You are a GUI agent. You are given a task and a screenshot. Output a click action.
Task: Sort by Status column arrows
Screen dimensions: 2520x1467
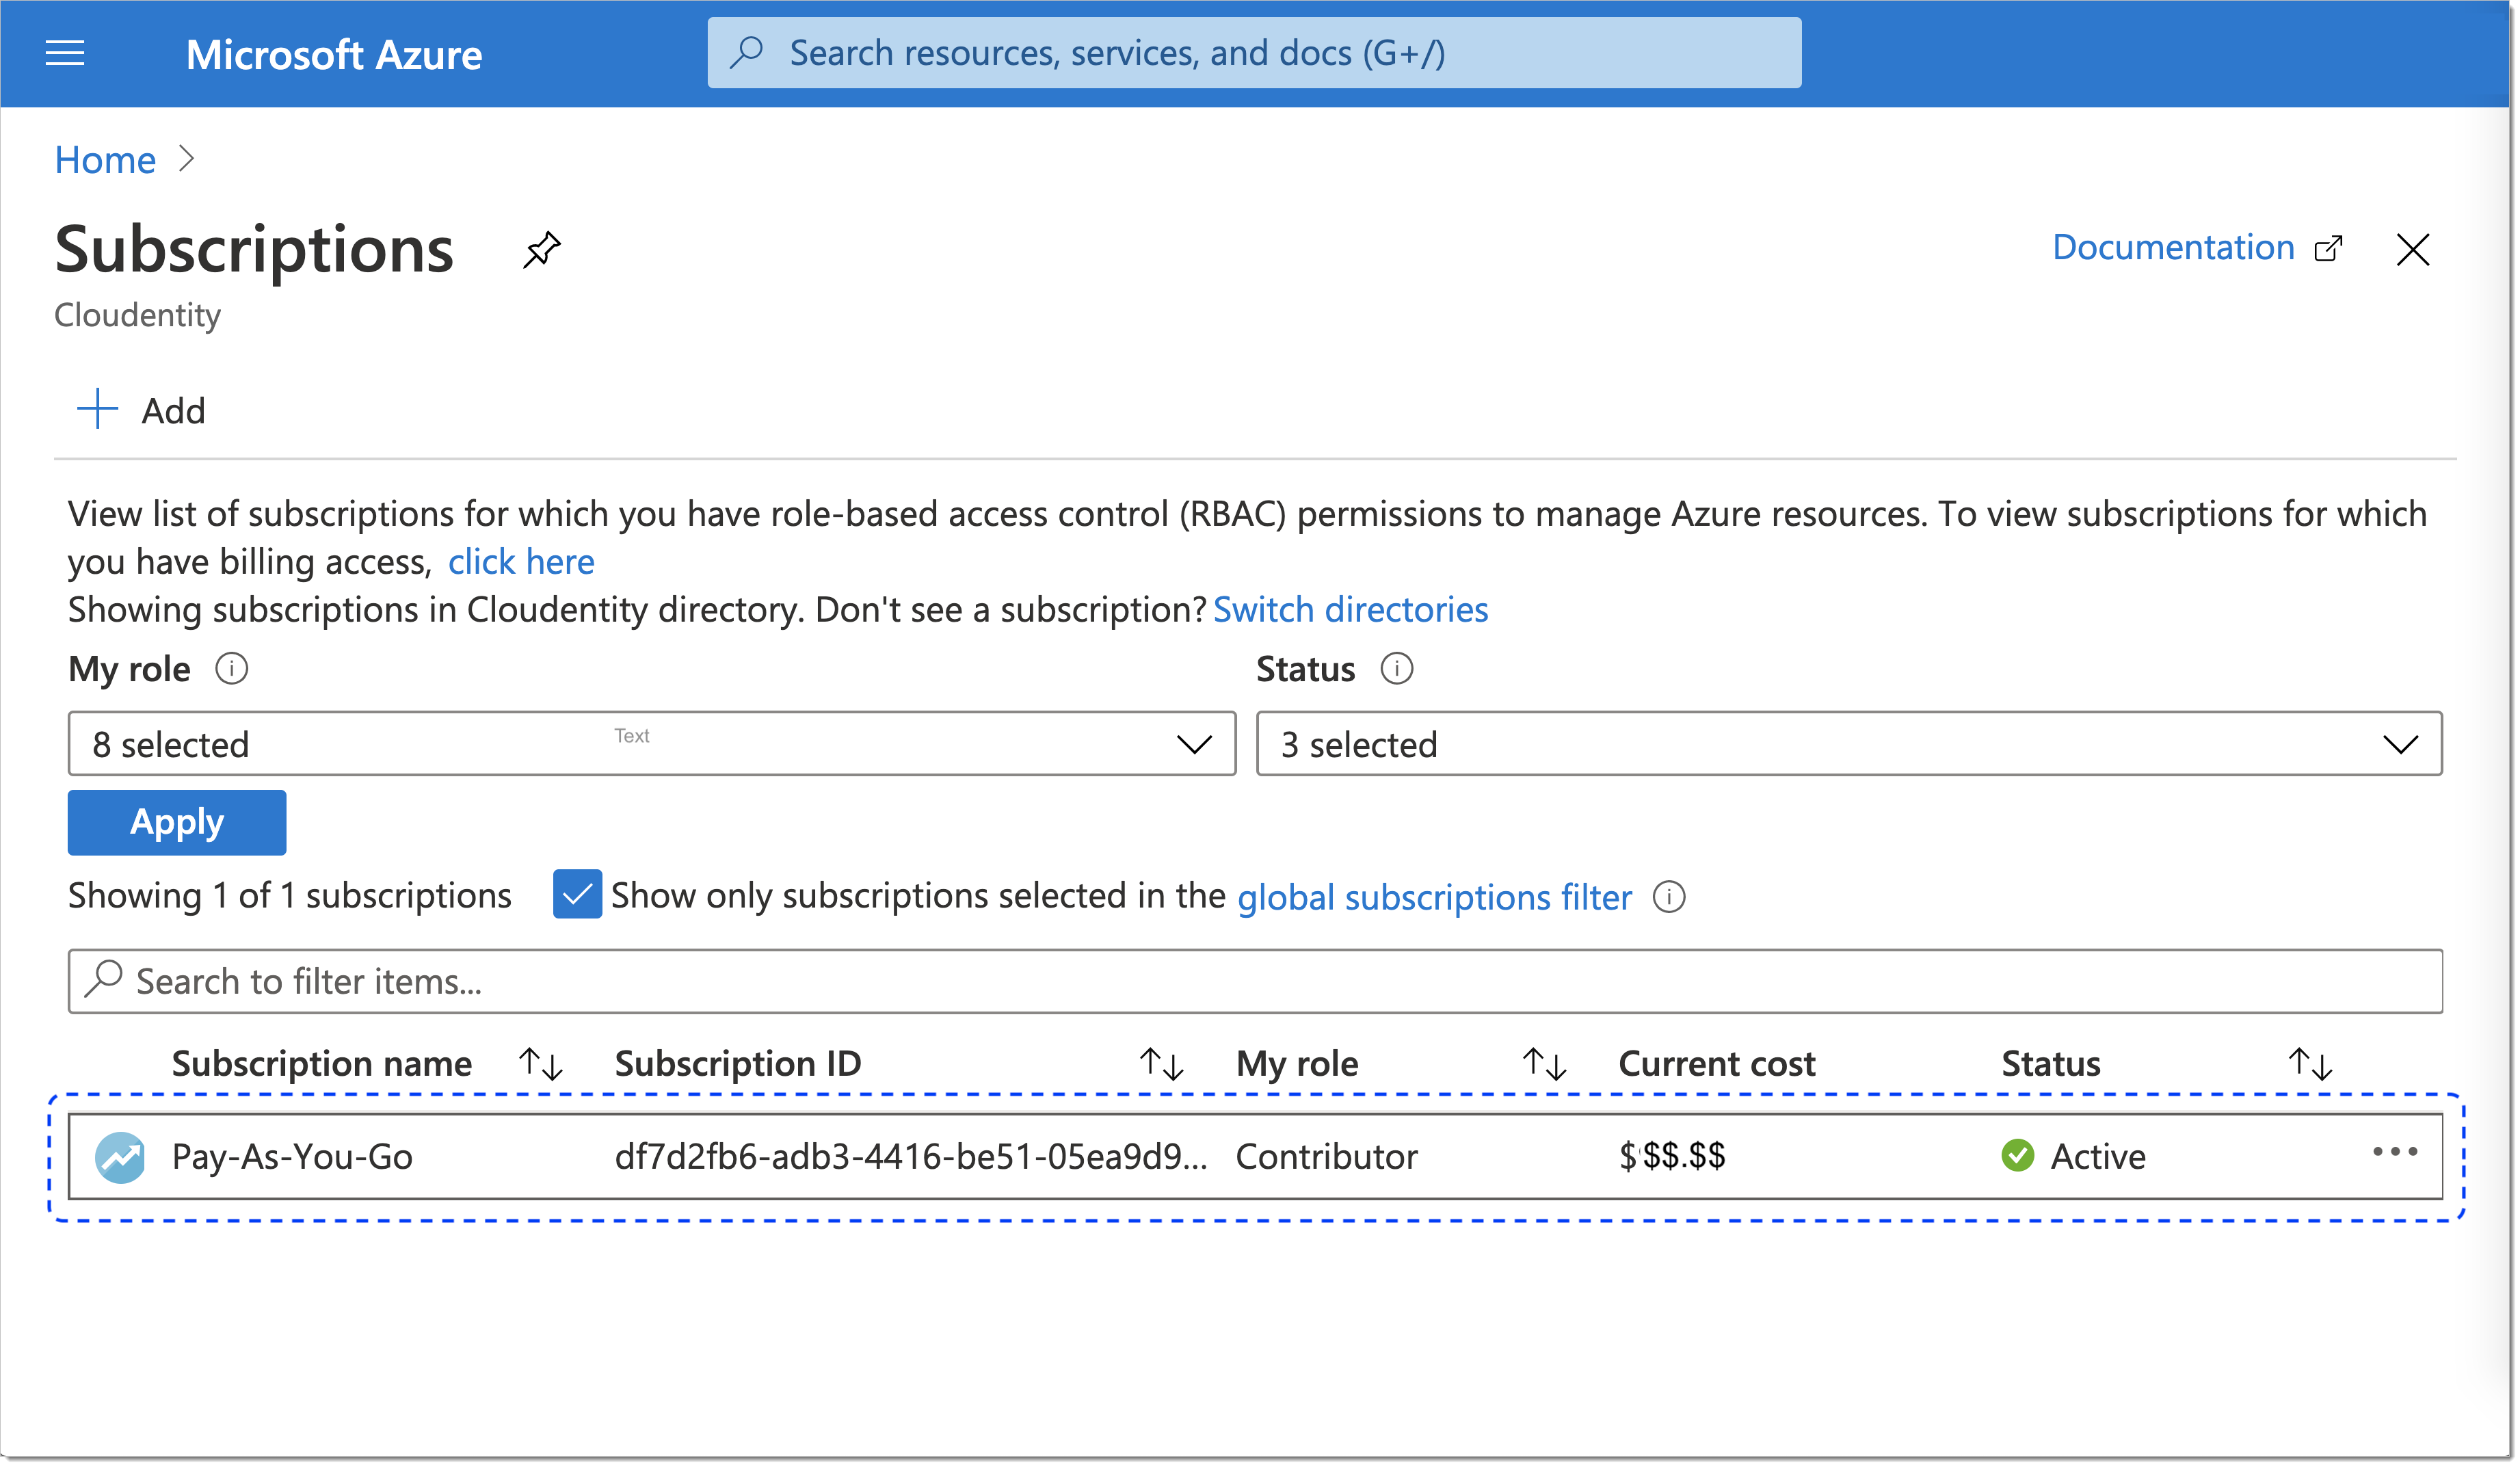pyautogui.click(x=2311, y=1064)
